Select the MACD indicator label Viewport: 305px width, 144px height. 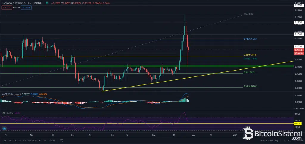click(x=4, y=94)
